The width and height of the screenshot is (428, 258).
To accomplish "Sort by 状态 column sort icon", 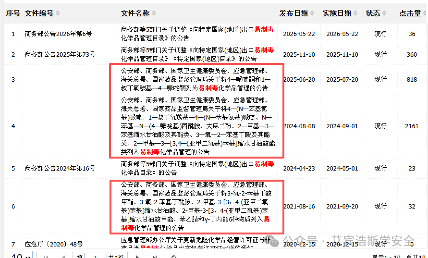I will click(x=384, y=13).
